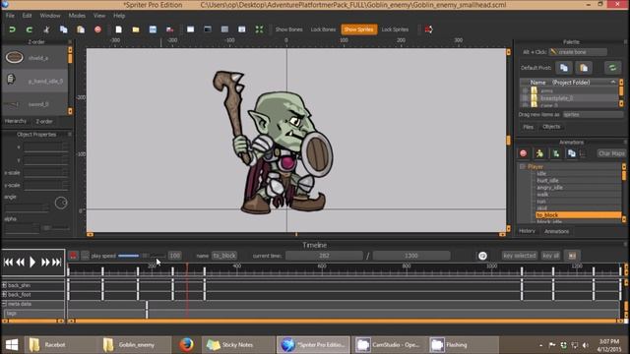Image resolution: width=630 pixels, height=354 pixels.
Task: Jump to the first frame of the animation
Action: click(x=8, y=263)
